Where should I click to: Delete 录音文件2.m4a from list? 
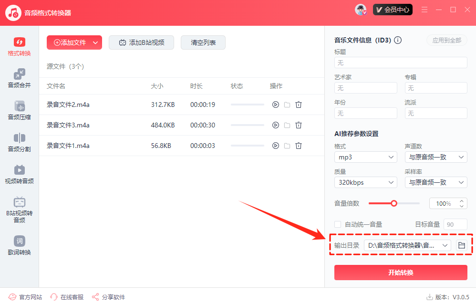[x=299, y=105]
